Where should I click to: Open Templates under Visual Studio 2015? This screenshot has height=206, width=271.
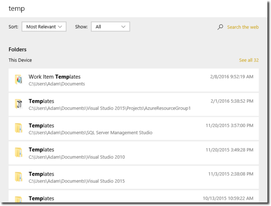[134, 177]
